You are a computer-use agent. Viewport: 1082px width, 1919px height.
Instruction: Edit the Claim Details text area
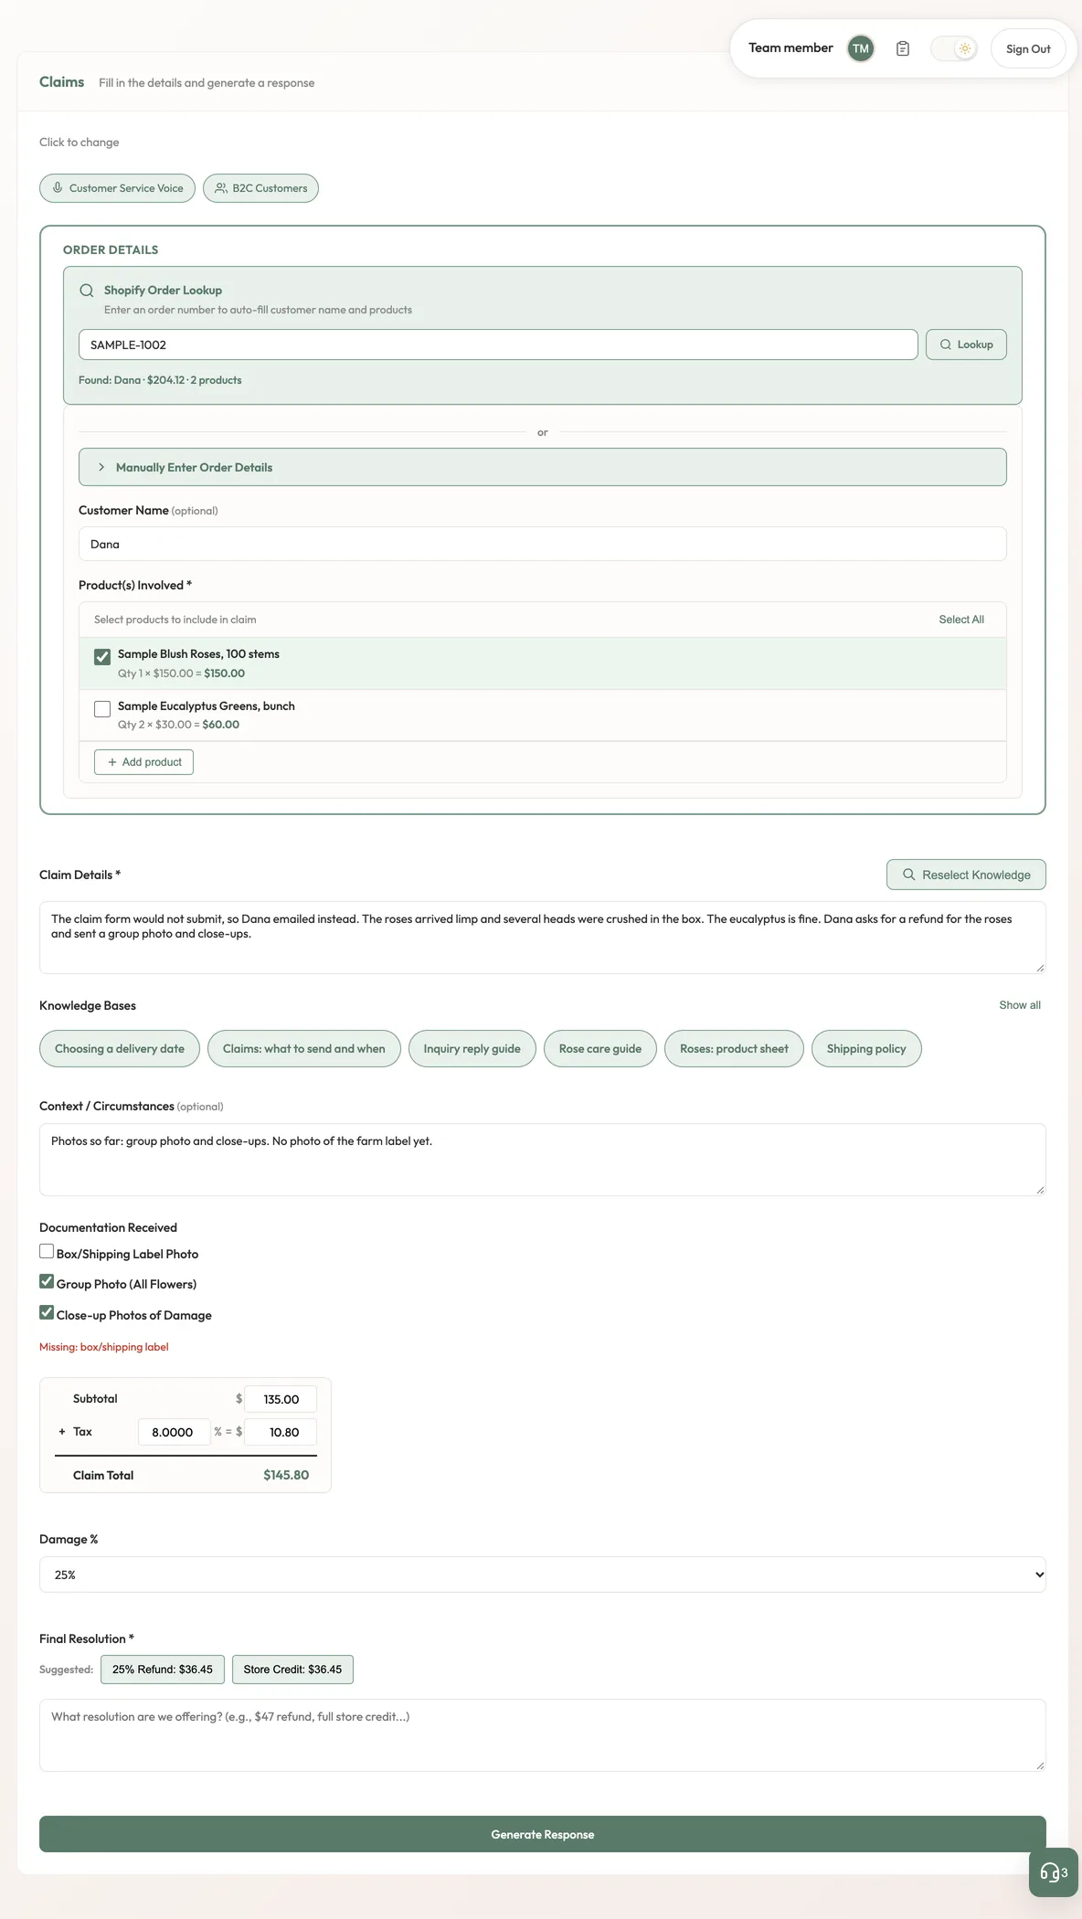(x=543, y=938)
